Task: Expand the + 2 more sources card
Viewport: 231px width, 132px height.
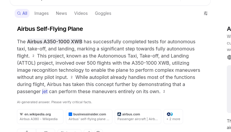Action: (173, 117)
